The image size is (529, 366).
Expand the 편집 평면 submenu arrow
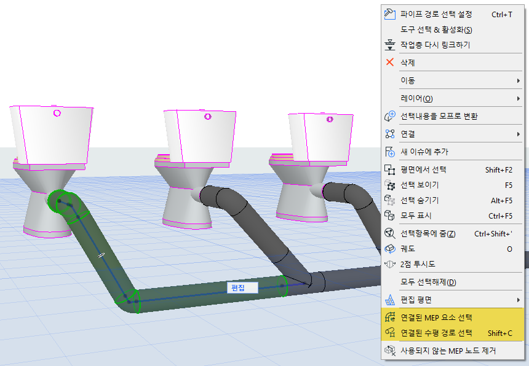point(518,300)
